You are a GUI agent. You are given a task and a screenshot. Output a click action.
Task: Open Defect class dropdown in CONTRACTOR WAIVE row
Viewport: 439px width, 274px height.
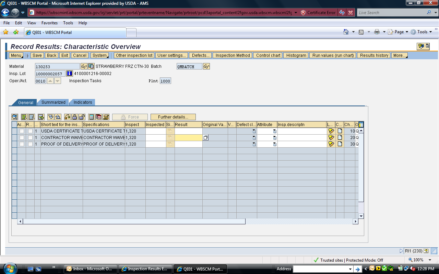pos(254,138)
